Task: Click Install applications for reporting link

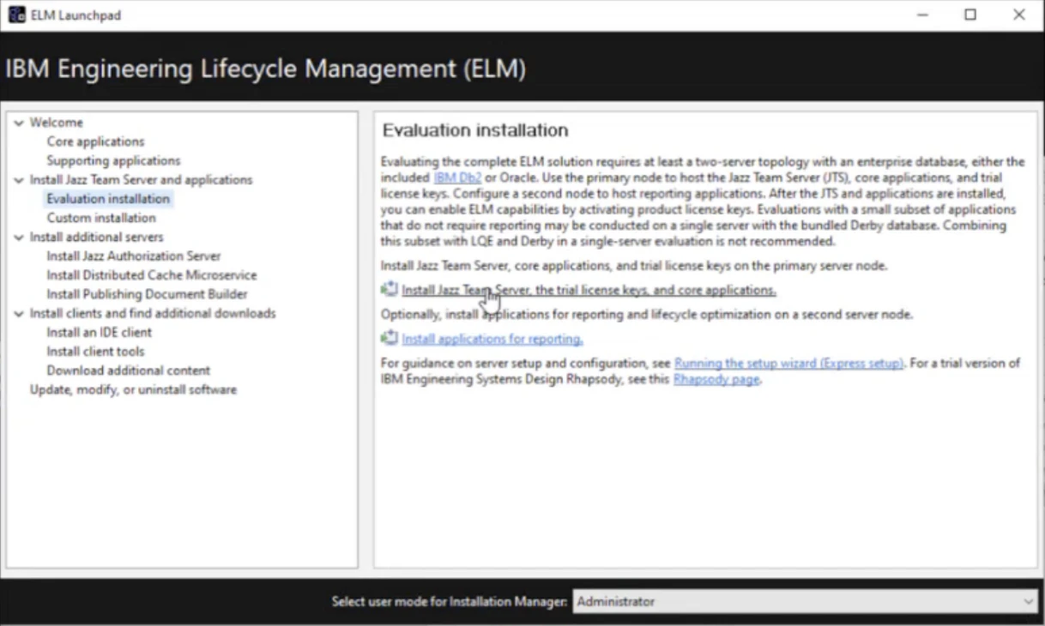Action: tap(492, 339)
